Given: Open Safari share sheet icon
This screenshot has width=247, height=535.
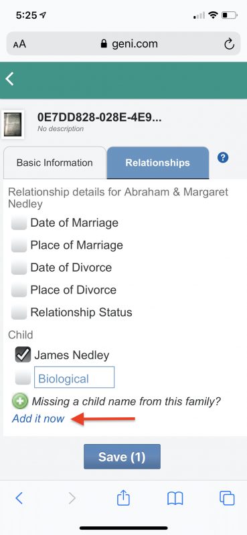Looking at the screenshot, I should (x=123, y=498).
